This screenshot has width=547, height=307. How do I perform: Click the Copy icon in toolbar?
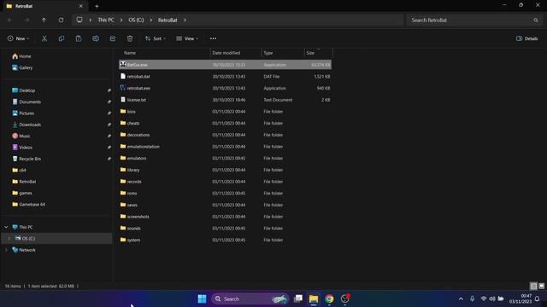[62, 38]
